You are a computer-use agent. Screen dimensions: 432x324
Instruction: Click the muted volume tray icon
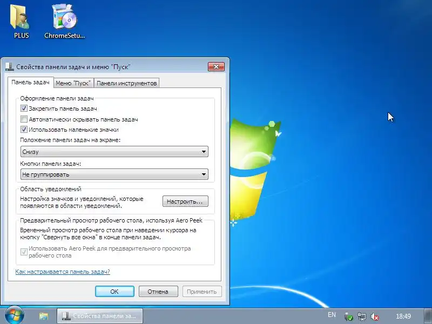tap(374, 316)
